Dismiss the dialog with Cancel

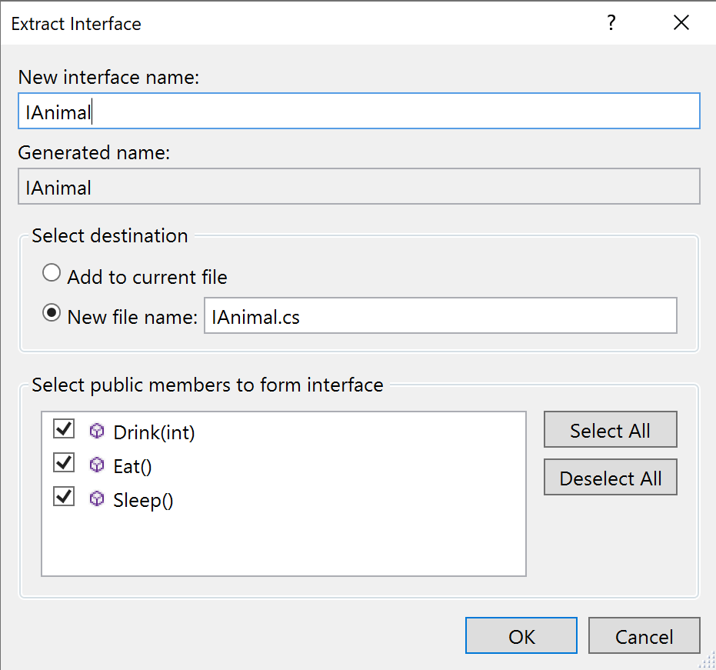click(x=644, y=635)
